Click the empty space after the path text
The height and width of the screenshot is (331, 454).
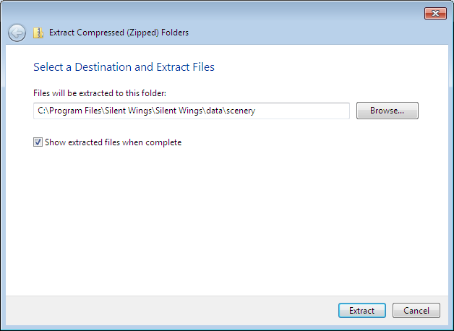(x=301, y=111)
